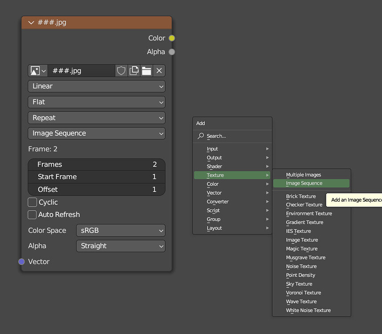Image resolution: width=382 pixels, height=334 pixels.
Task: Edit the ###.jpg image name field
Action: (x=81, y=71)
